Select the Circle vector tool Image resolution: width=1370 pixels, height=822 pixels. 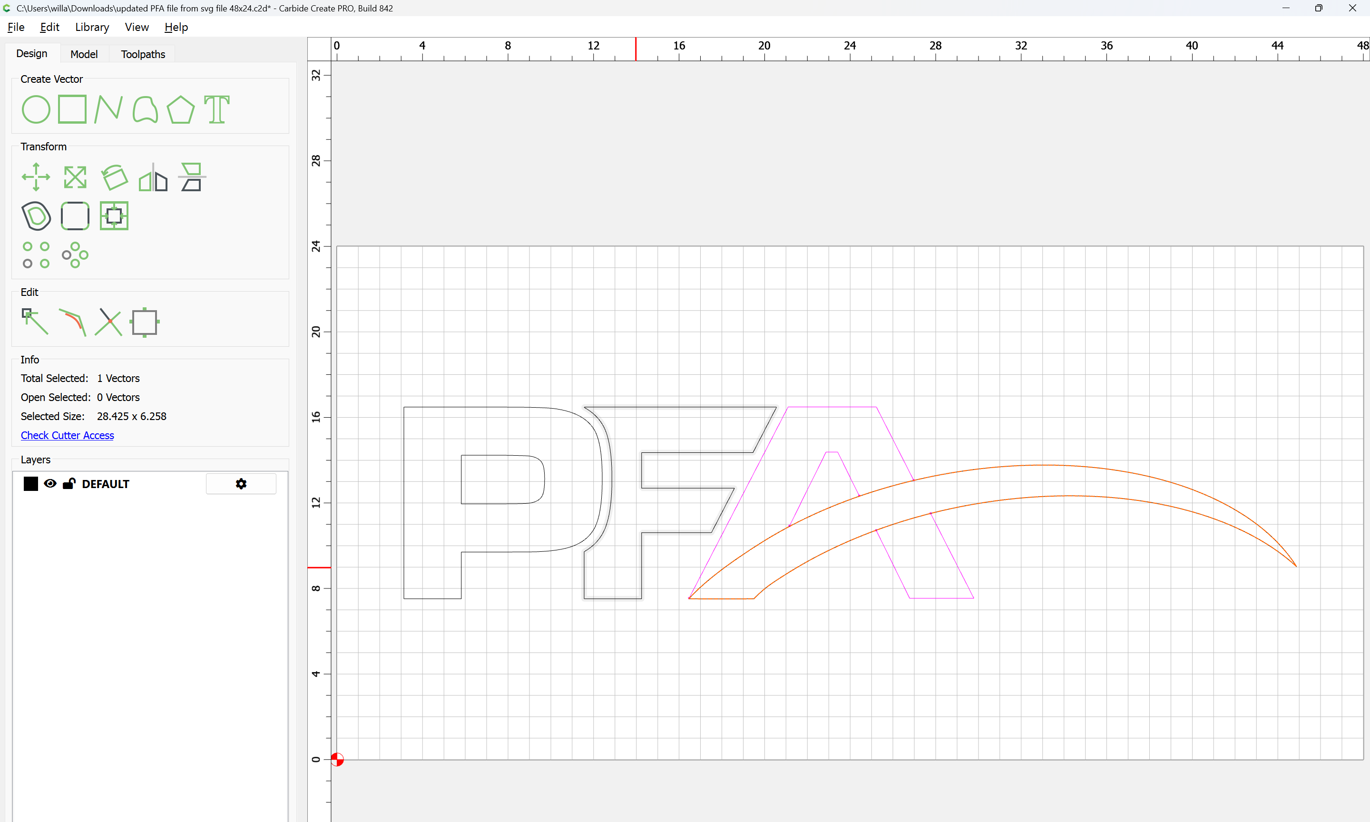pos(36,109)
